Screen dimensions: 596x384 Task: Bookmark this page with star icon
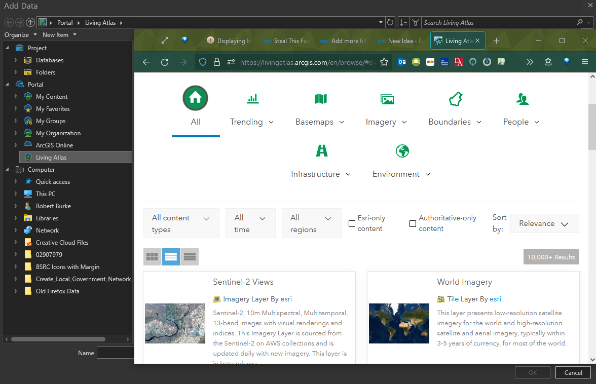click(384, 62)
